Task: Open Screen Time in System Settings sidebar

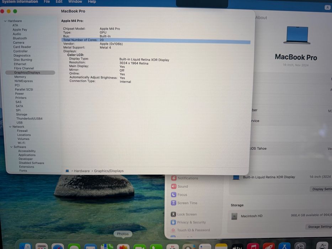Action: coord(184,203)
